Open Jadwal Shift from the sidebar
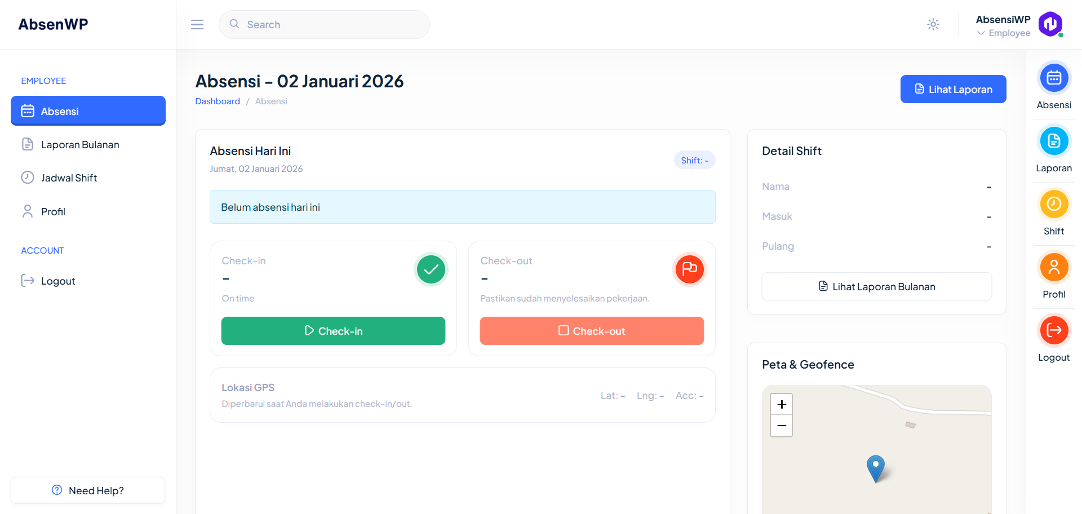1082x514 pixels. click(68, 178)
